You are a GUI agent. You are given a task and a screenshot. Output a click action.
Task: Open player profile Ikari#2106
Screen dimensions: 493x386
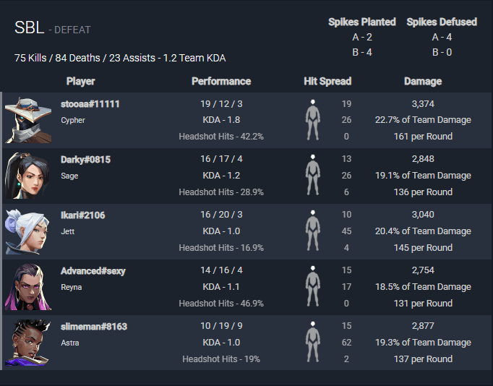coord(82,215)
